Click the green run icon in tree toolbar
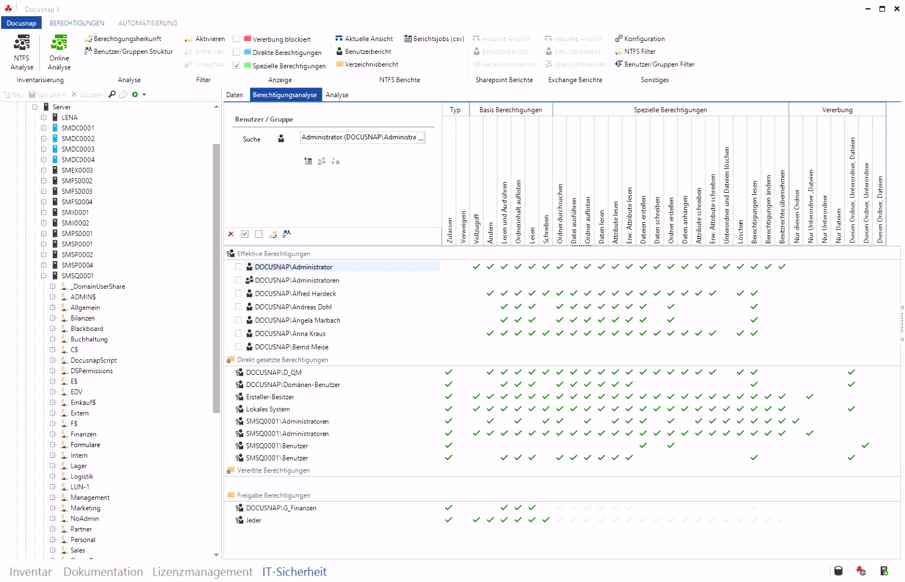 point(135,94)
